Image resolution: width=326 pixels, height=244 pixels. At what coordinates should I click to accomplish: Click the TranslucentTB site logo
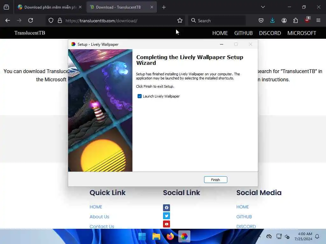pos(30,33)
